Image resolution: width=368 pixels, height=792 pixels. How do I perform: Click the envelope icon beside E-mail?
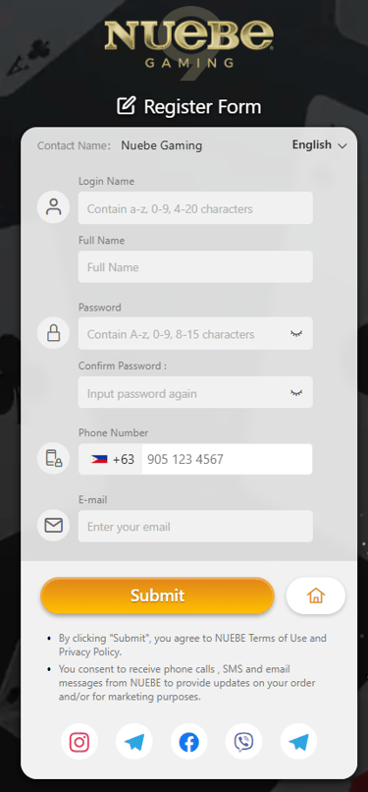point(53,526)
